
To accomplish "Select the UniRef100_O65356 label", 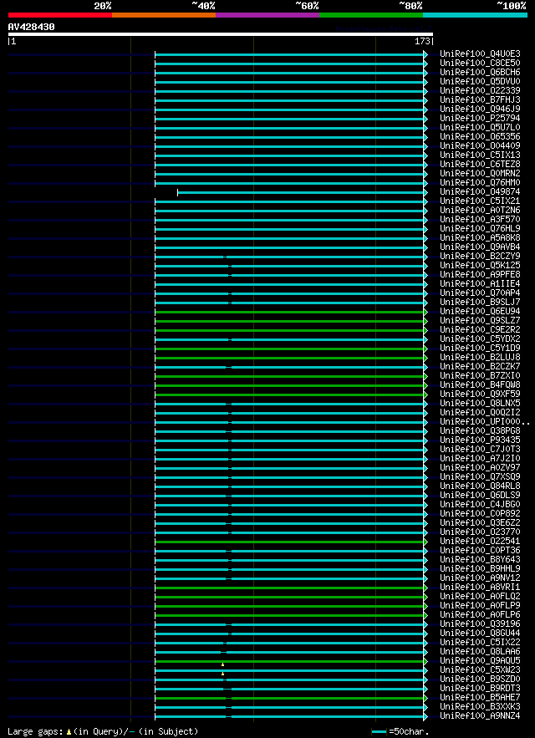I will point(480,136).
